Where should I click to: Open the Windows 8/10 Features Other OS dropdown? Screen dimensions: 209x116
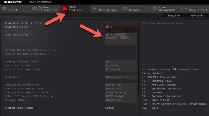pos(121,85)
